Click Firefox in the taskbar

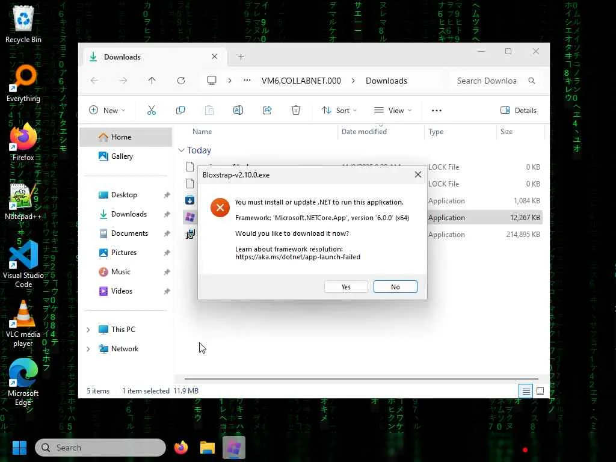pos(180,448)
